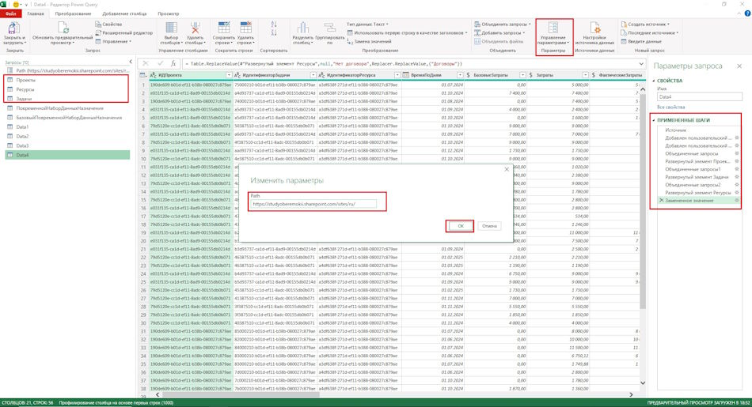Click the smiley feedback icon in title bar
The height and width of the screenshot is (407, 752).
[x=16, y=4]
